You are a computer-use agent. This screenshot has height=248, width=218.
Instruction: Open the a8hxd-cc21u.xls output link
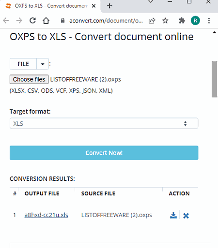pos(46,215)
